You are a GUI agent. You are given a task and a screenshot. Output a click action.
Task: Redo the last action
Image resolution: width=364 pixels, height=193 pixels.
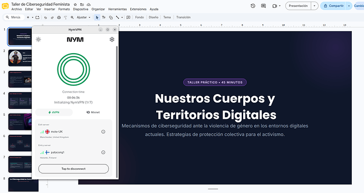click(x=52, y=17)
